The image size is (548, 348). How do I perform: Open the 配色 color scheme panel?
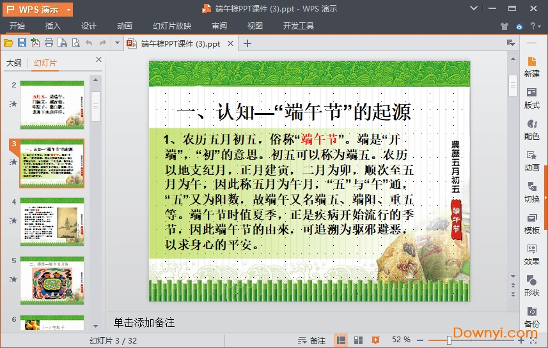click(531, 128)
